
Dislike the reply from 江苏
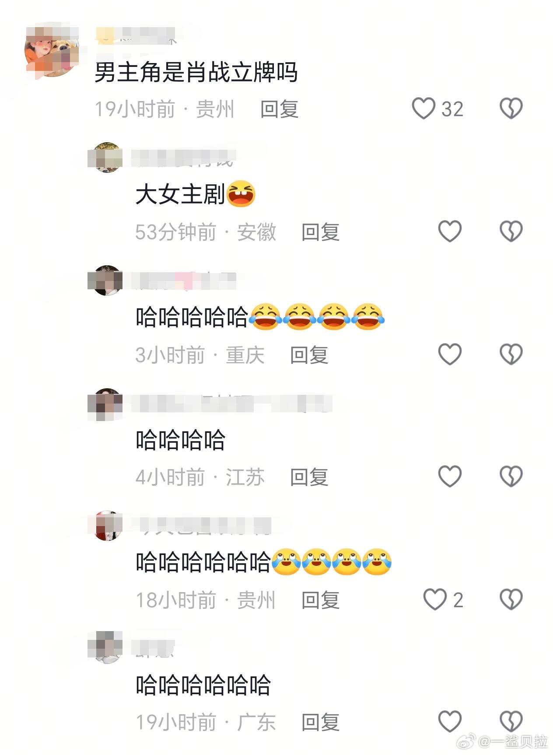(511, 476)
